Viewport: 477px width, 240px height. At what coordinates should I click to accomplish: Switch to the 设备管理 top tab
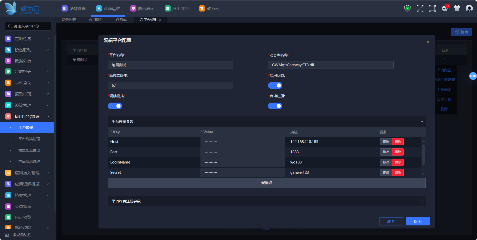pos(74,8)
